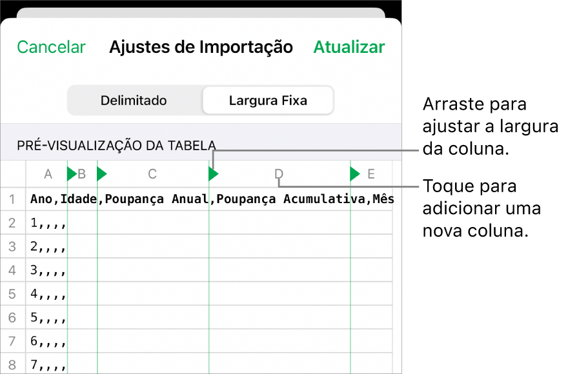Select the column break arrow before column E
Image resolution: width=568 pixels, height=374 pixels.
[x=354, y=173]
